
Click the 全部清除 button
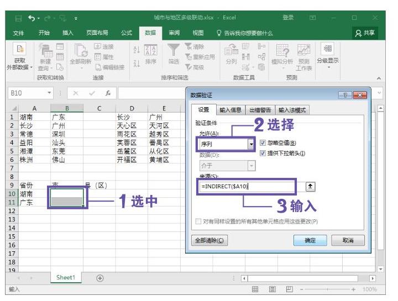pyautogui.click(x=210, y=240)
